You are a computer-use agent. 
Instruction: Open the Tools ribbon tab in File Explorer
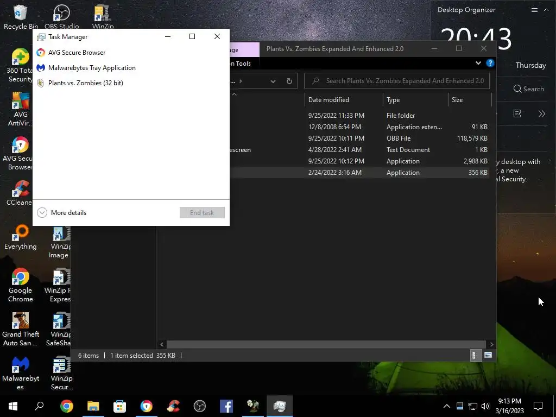coord(241,64)
